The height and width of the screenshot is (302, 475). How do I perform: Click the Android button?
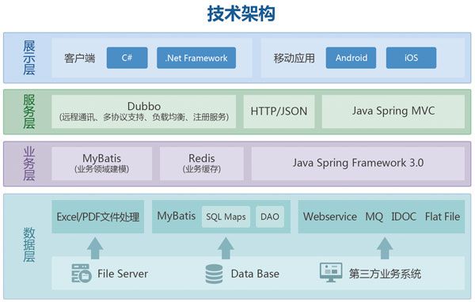(x=351, y=58)
